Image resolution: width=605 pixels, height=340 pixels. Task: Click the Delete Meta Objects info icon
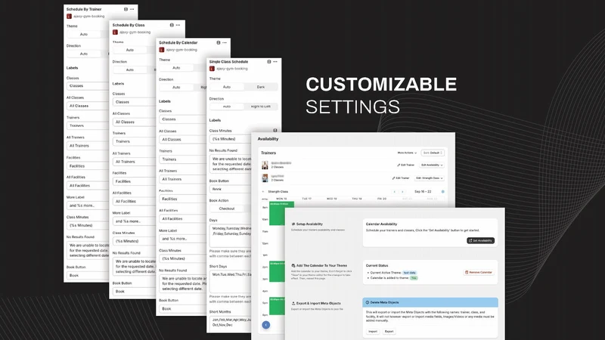point(368,303)
